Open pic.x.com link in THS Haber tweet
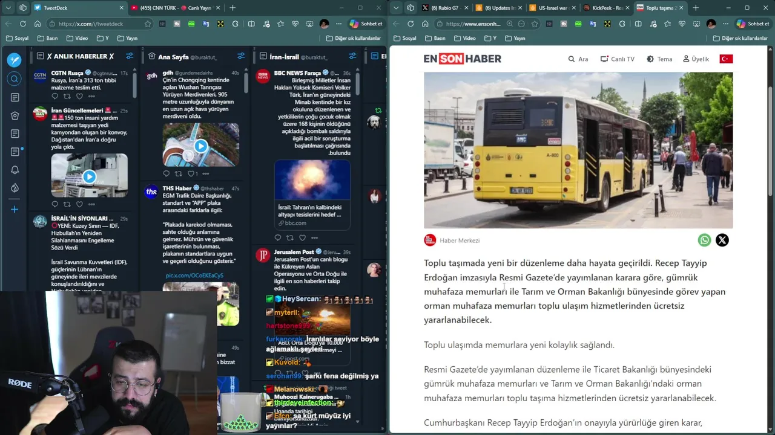775x435 pixels. [194, 275]
